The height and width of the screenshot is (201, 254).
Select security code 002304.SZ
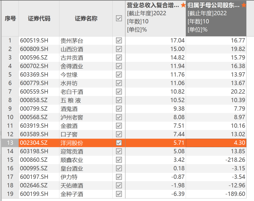[x=34, y=143]
